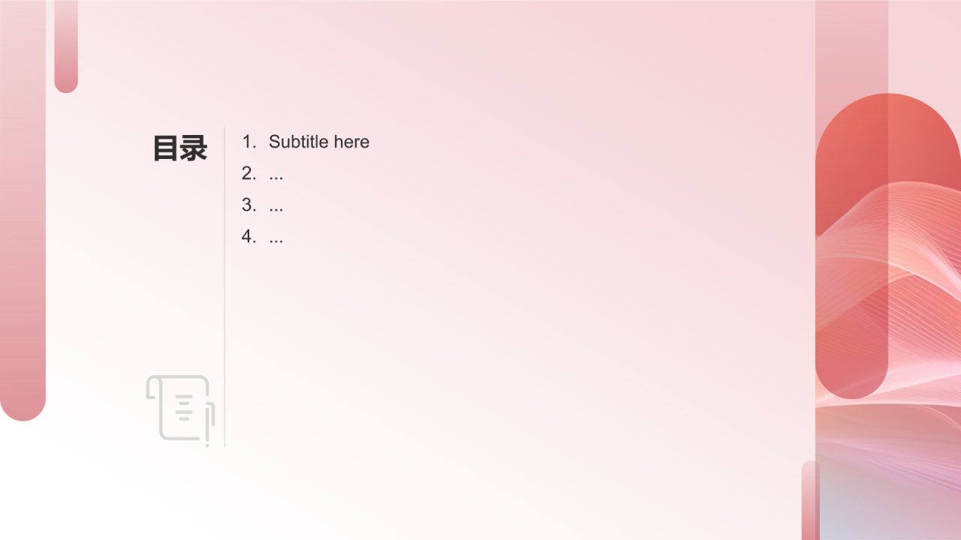The image size is (961, 540).
Task: Select the fourth list item ellipsis
Action: pos(276,237)
